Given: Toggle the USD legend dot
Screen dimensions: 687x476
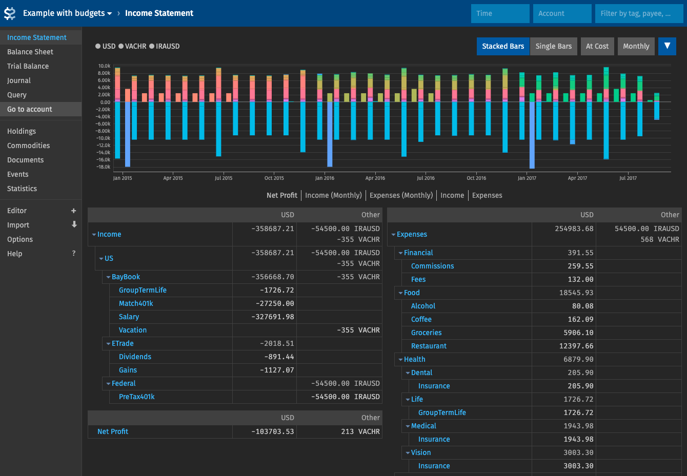Looking at the screenshot, I should (98, 46).
